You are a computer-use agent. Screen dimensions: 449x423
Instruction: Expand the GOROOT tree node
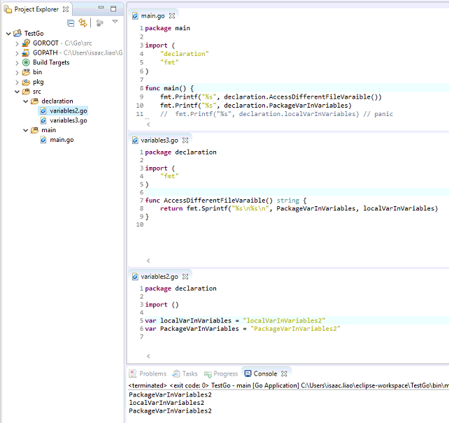[x=17, y=43]
